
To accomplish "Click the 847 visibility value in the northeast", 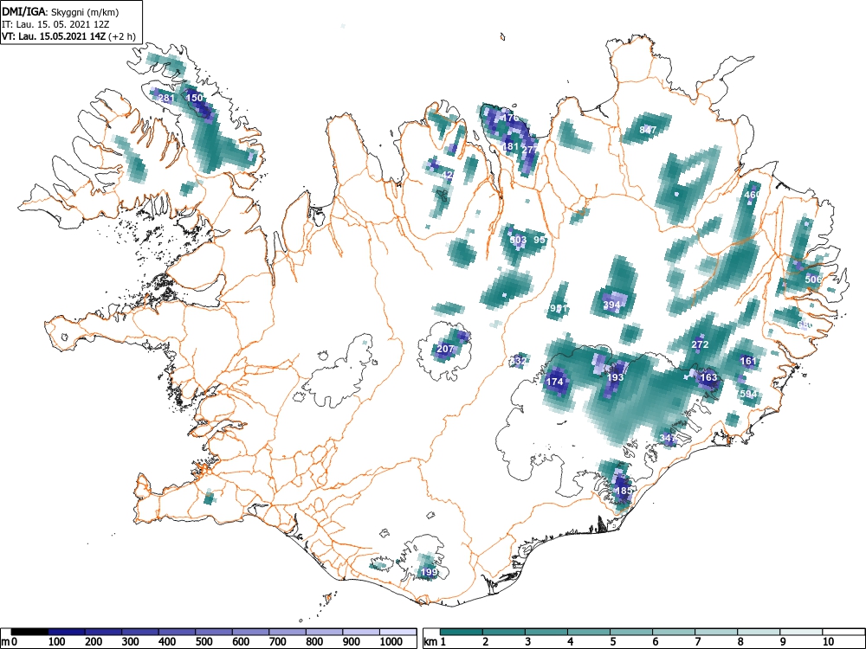I will pos(648,130).
